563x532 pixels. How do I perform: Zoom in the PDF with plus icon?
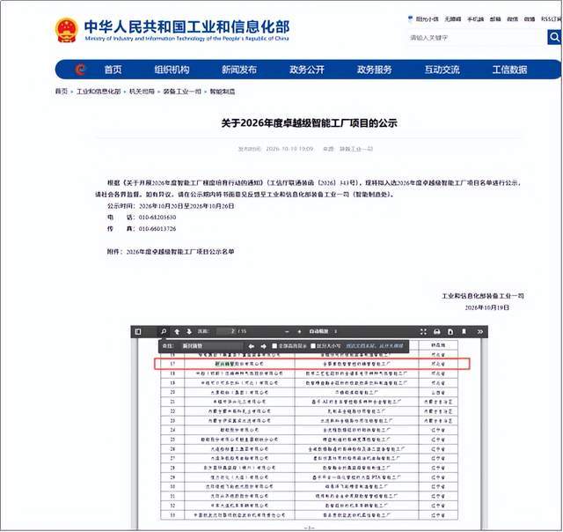(x=299, y=331)
